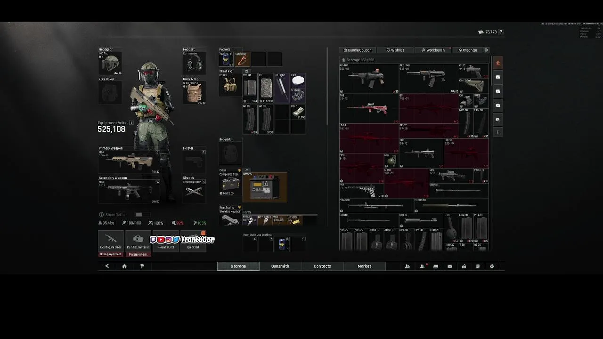603x339 pixels.
Task: Select the M67 grenade in storage
Action: pyautogui.click(x=391, y=161)
